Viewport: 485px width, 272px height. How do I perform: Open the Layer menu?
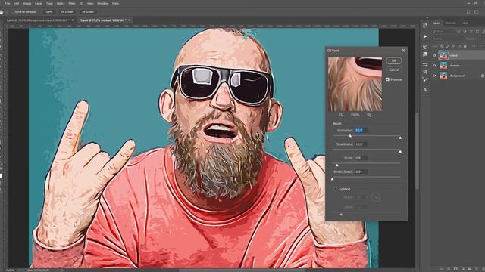39,3
